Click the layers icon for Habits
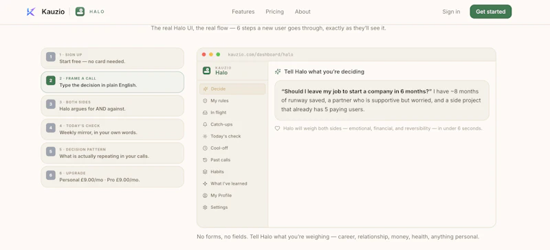Screen dimensions: 550x250 pyautogui.click(x=205, y=172)
